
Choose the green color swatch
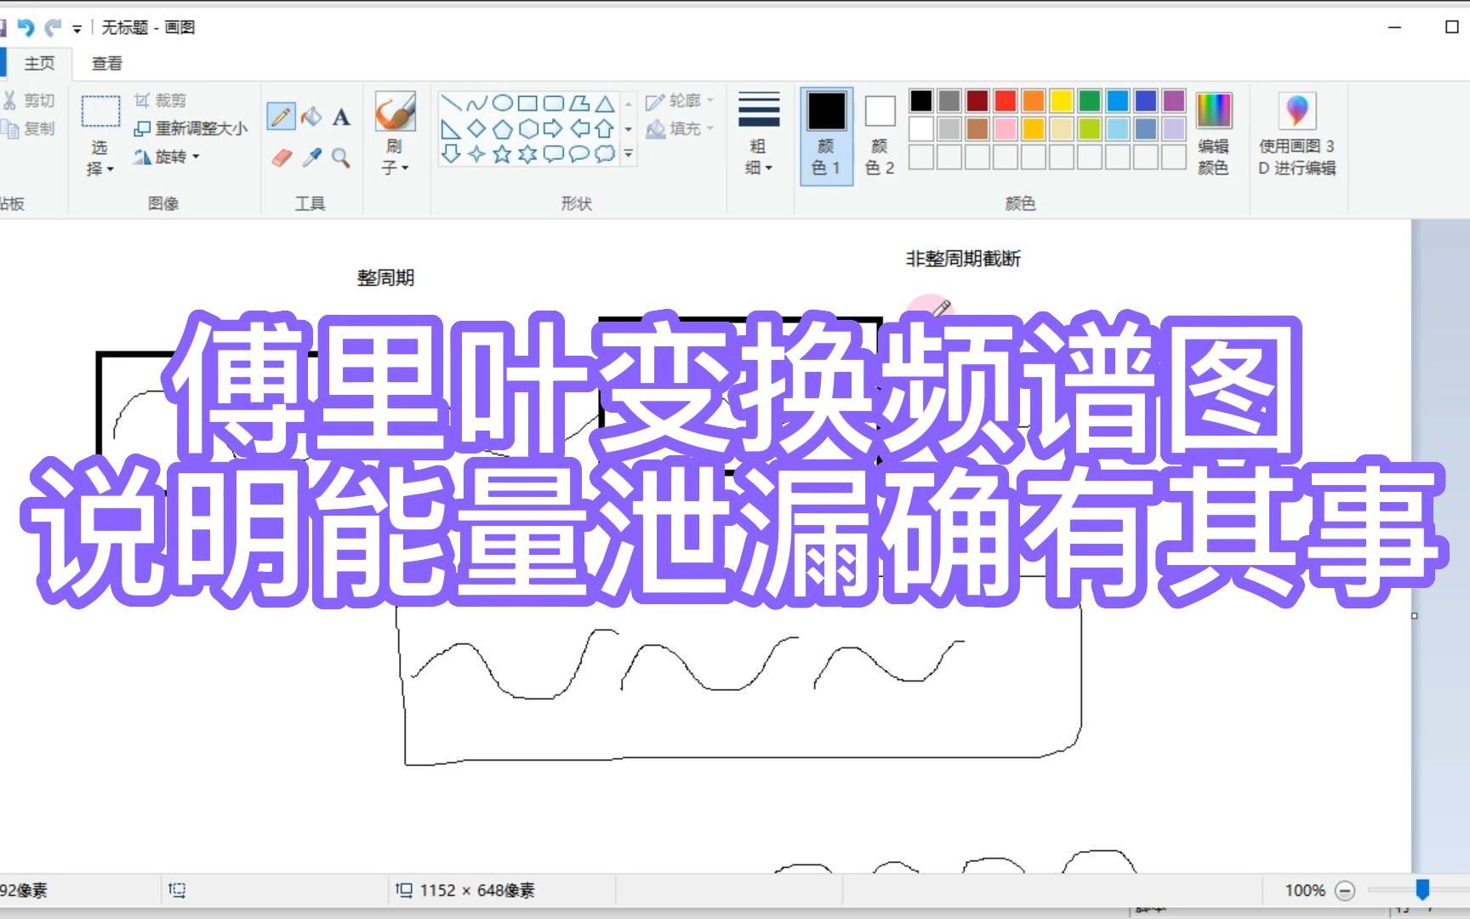pos(1090,100)
